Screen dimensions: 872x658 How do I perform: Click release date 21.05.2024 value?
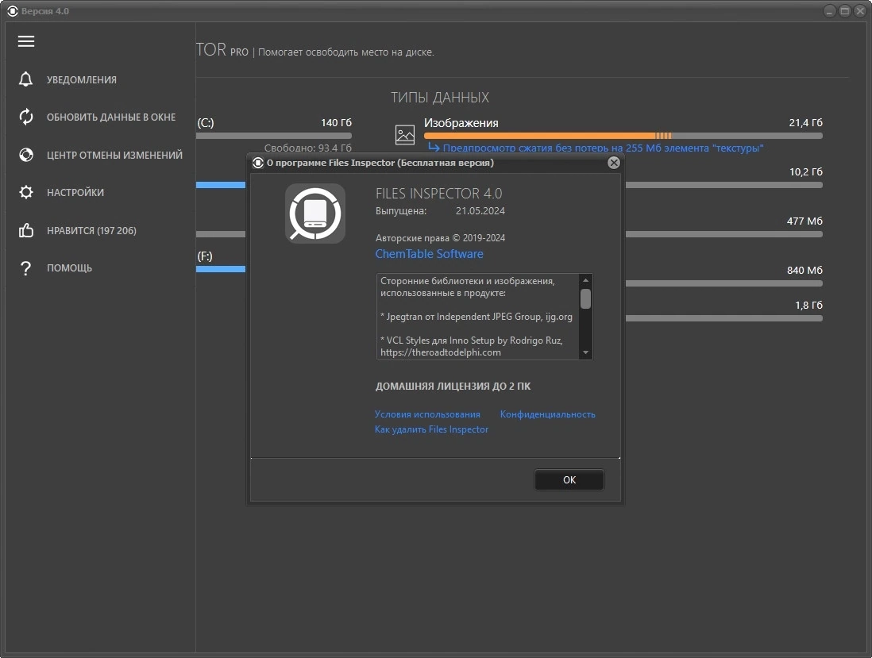point(480,210)
